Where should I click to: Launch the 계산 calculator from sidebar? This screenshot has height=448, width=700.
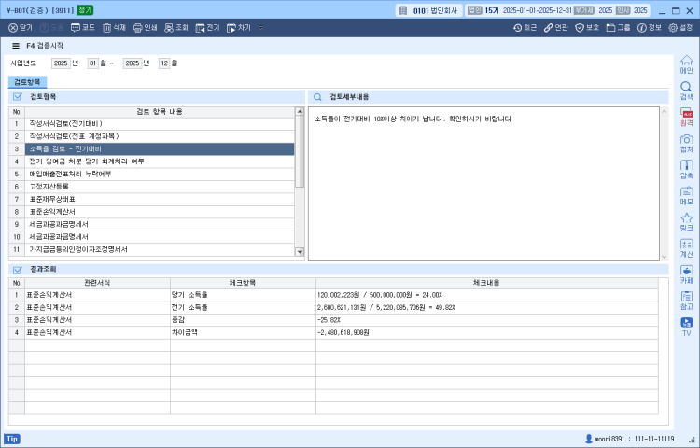pyautogui.click(x=687, y=248)
